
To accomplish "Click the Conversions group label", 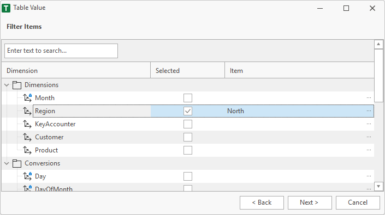I will [x=42, y=163].
